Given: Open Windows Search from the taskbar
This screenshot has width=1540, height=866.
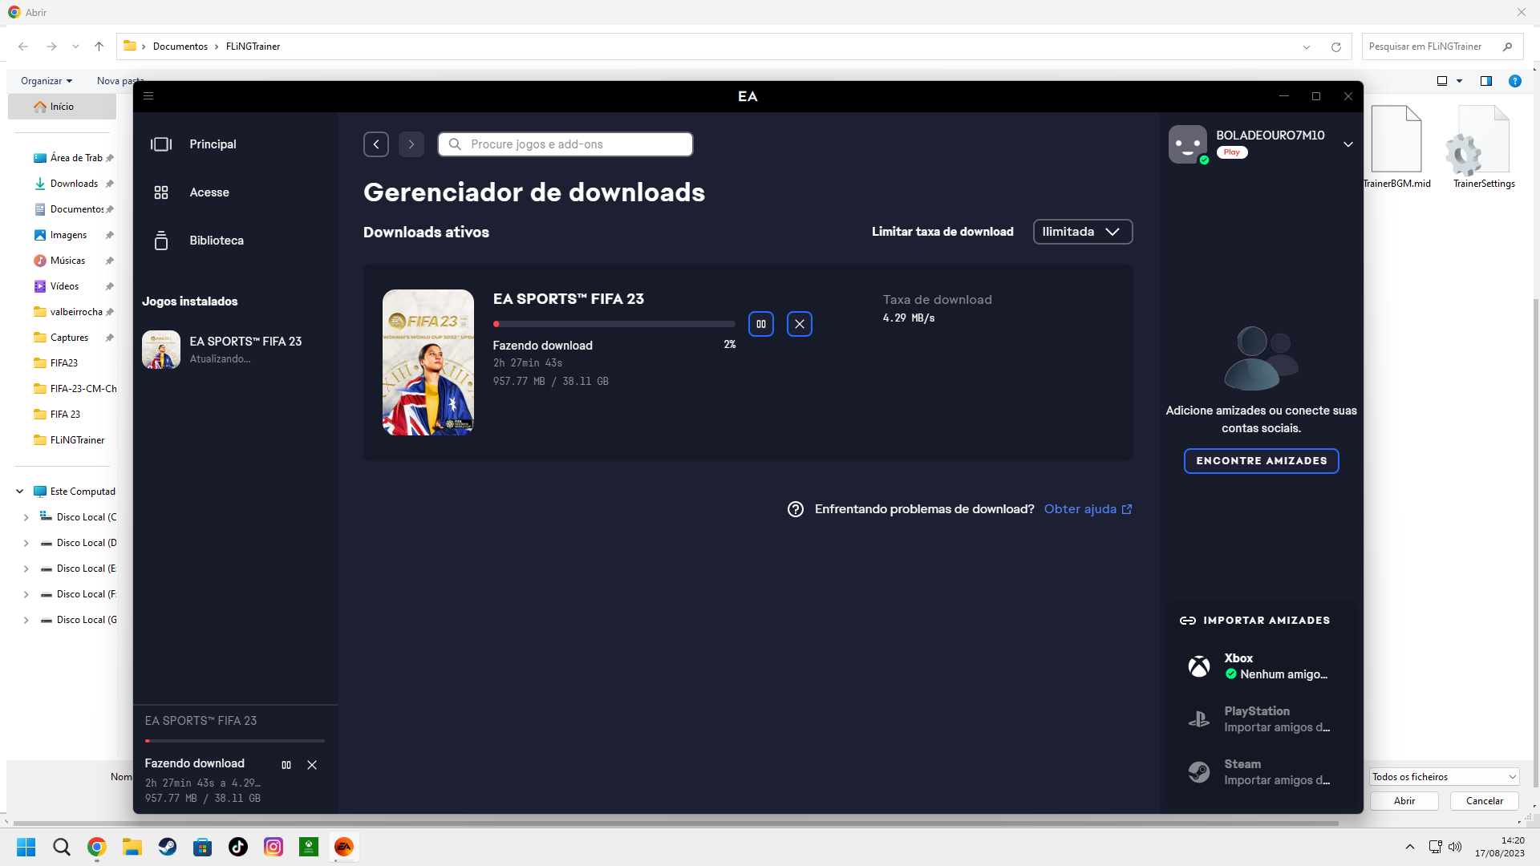Looking at the screenshot, I should click(x=62, y=847).
